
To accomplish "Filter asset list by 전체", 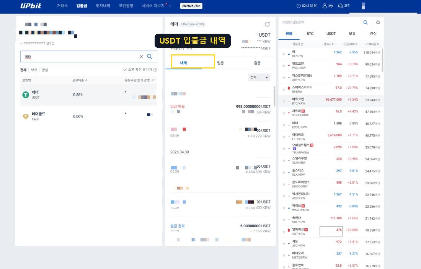I will 23,70.
